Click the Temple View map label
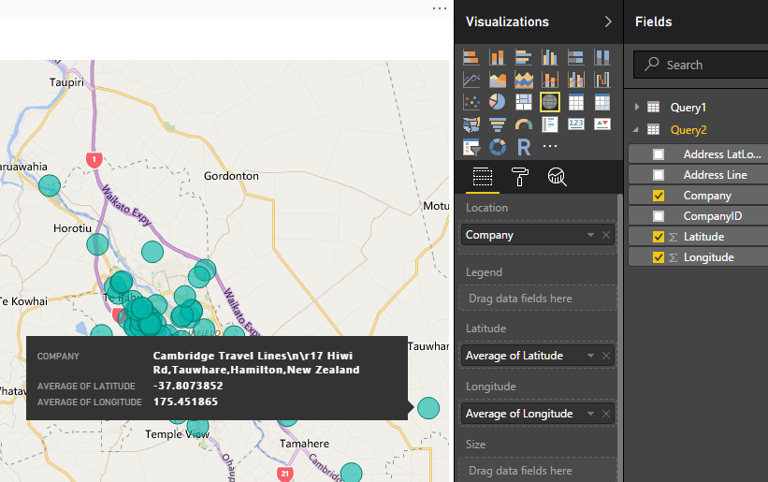This screenshot has width=768, height=482. pos(178,434)
